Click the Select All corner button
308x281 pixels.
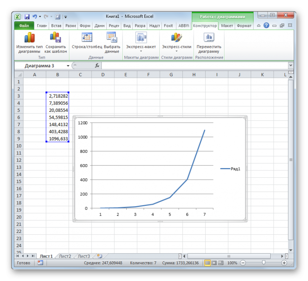pyautogui.click(x=19, y=75)
